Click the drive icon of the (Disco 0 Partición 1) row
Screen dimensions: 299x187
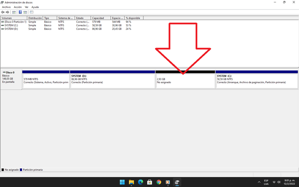2,22
